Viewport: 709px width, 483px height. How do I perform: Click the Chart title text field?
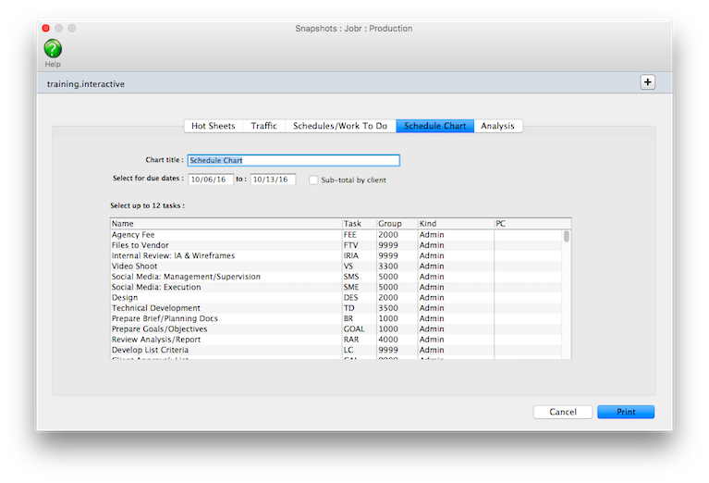293,160
